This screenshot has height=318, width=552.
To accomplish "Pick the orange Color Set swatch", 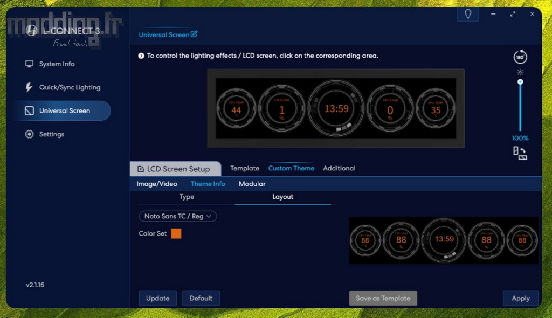I will [176, 233].
